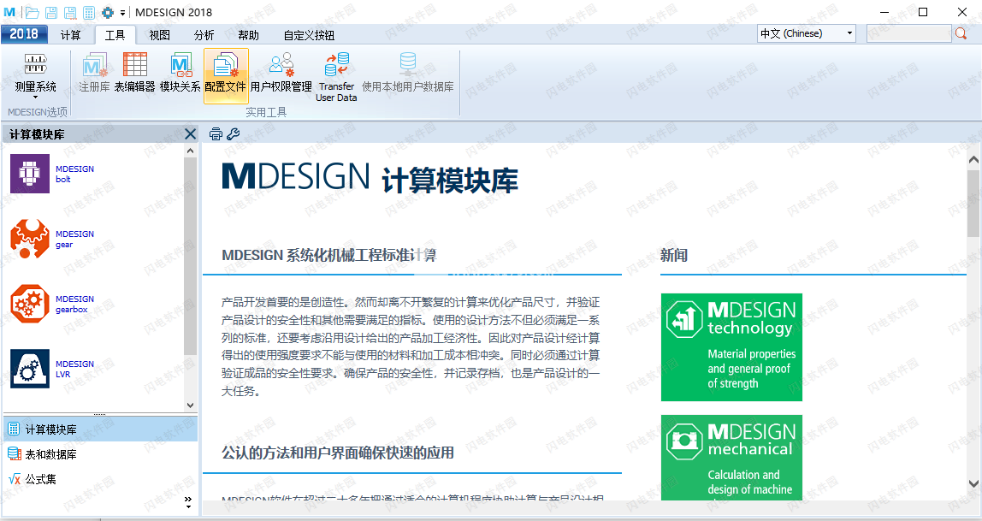
Task: Open the quick access toolbar customize arrow
Action: click(x=123, y=13)
